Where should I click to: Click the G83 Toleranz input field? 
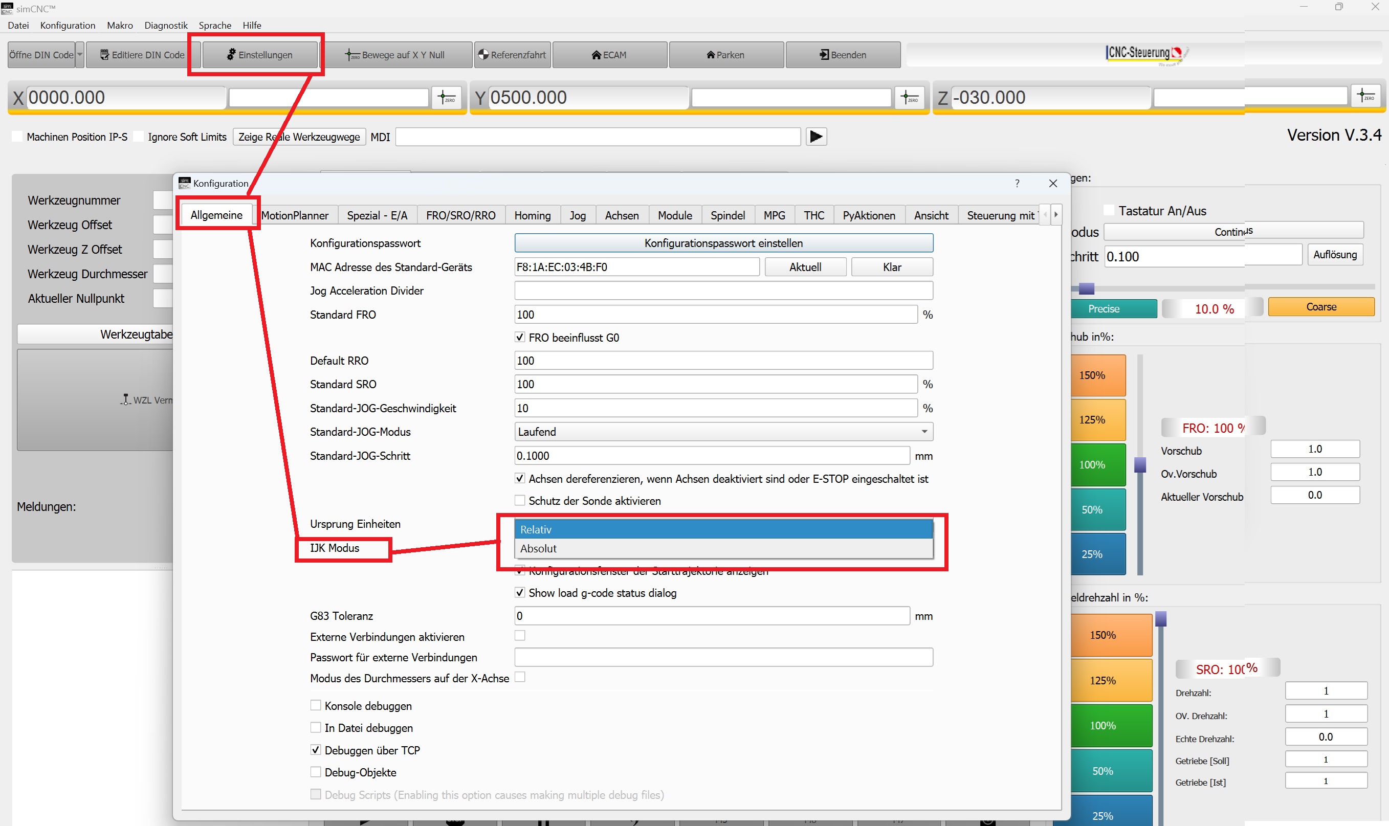coord(712,616)
